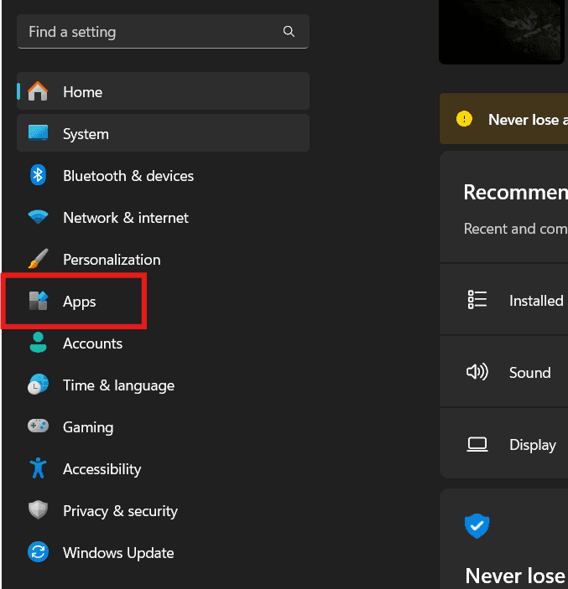Click the Windows Update sync icon
This screenshot has width=568, height=589.
(38, 552)
